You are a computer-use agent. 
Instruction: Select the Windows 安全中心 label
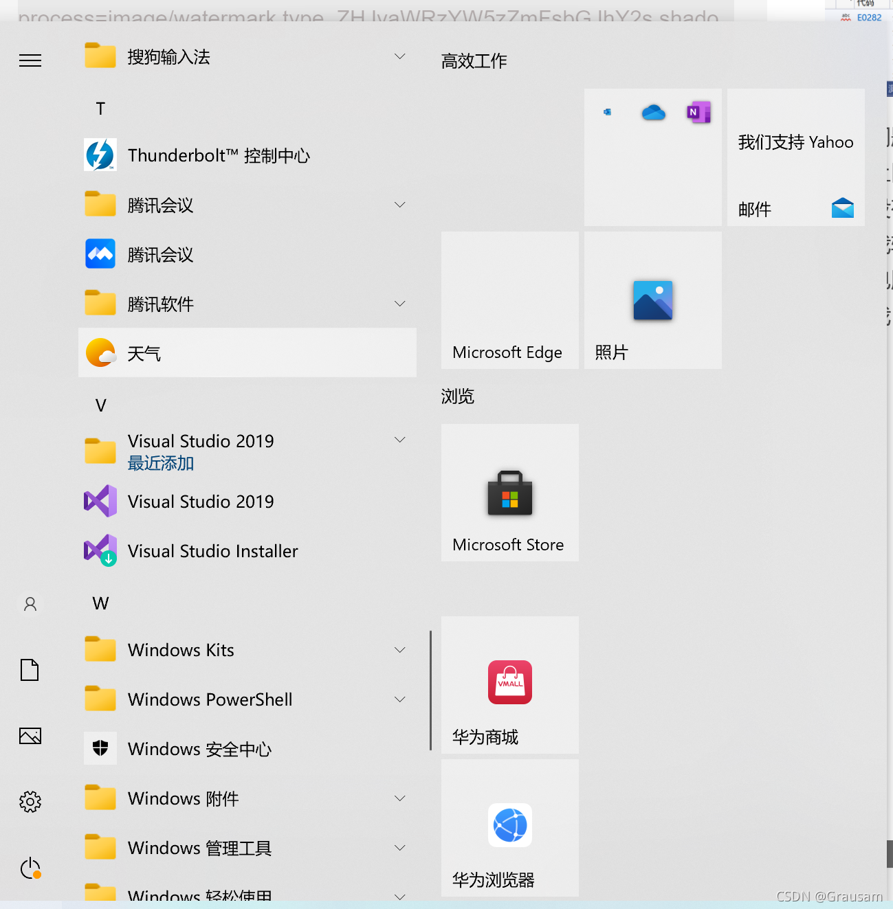coord(199,749)
